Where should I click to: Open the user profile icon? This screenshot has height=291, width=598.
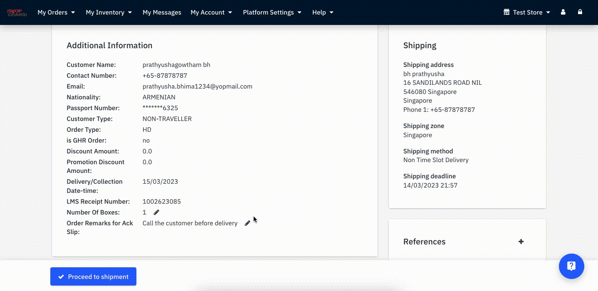click(x=563, y=12)
